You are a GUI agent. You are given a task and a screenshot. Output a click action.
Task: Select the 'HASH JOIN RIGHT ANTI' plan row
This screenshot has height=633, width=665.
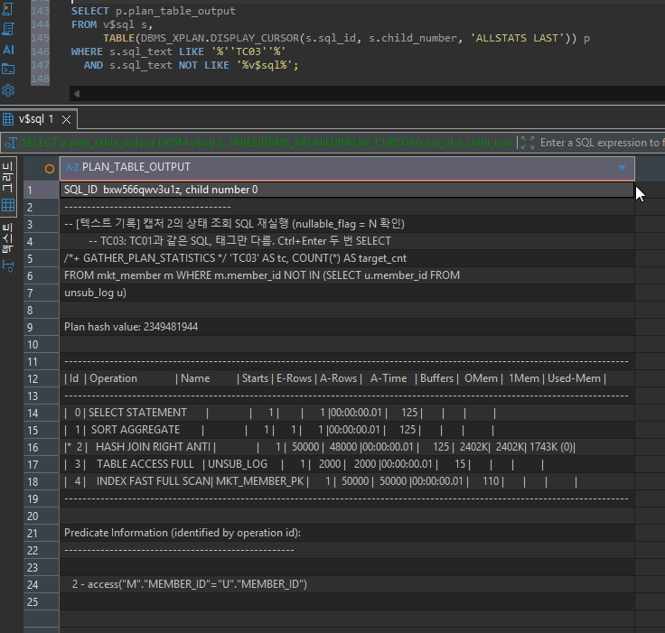tap(347, 447)
